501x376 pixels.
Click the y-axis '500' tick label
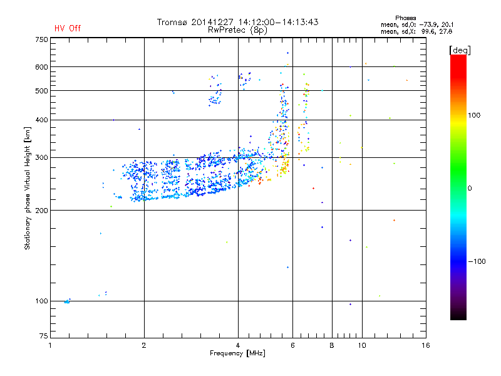tap(41, 91)
